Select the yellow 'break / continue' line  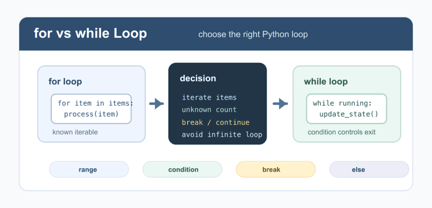(216, 122)
